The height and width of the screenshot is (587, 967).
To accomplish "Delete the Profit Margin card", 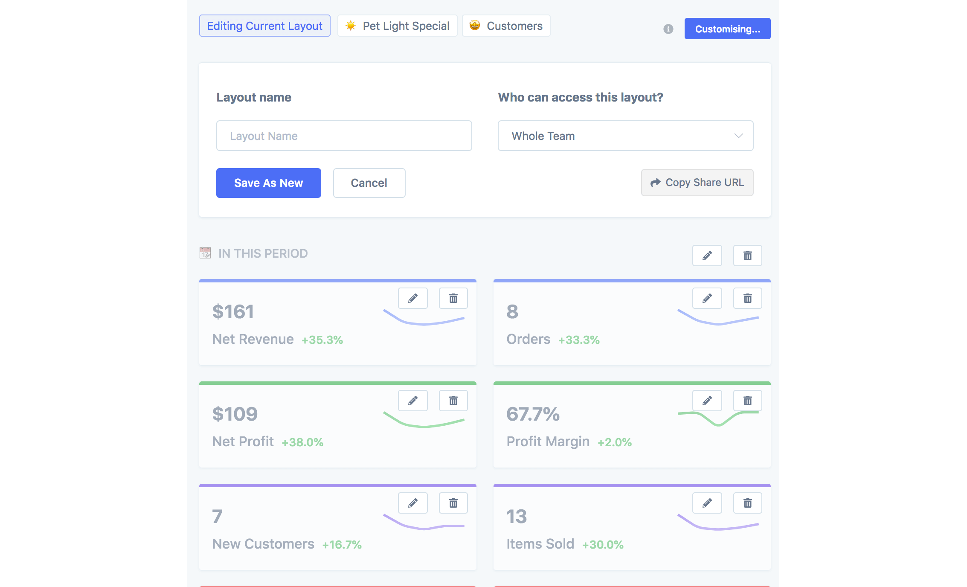I will click(x=747, y=401).
